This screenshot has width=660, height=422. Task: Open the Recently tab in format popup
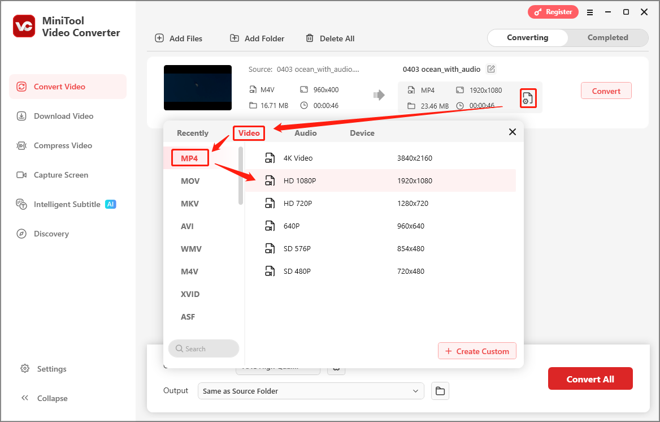point(193,133)
